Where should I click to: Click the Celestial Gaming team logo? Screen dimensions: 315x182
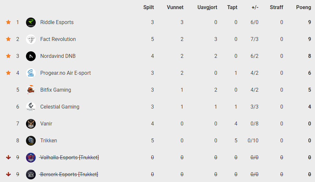click(x=31, y=107)
